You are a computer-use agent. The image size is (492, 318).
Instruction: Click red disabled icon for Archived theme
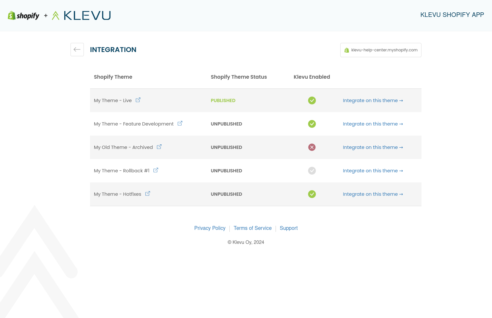pyautogui.click(x=312, y=147)
